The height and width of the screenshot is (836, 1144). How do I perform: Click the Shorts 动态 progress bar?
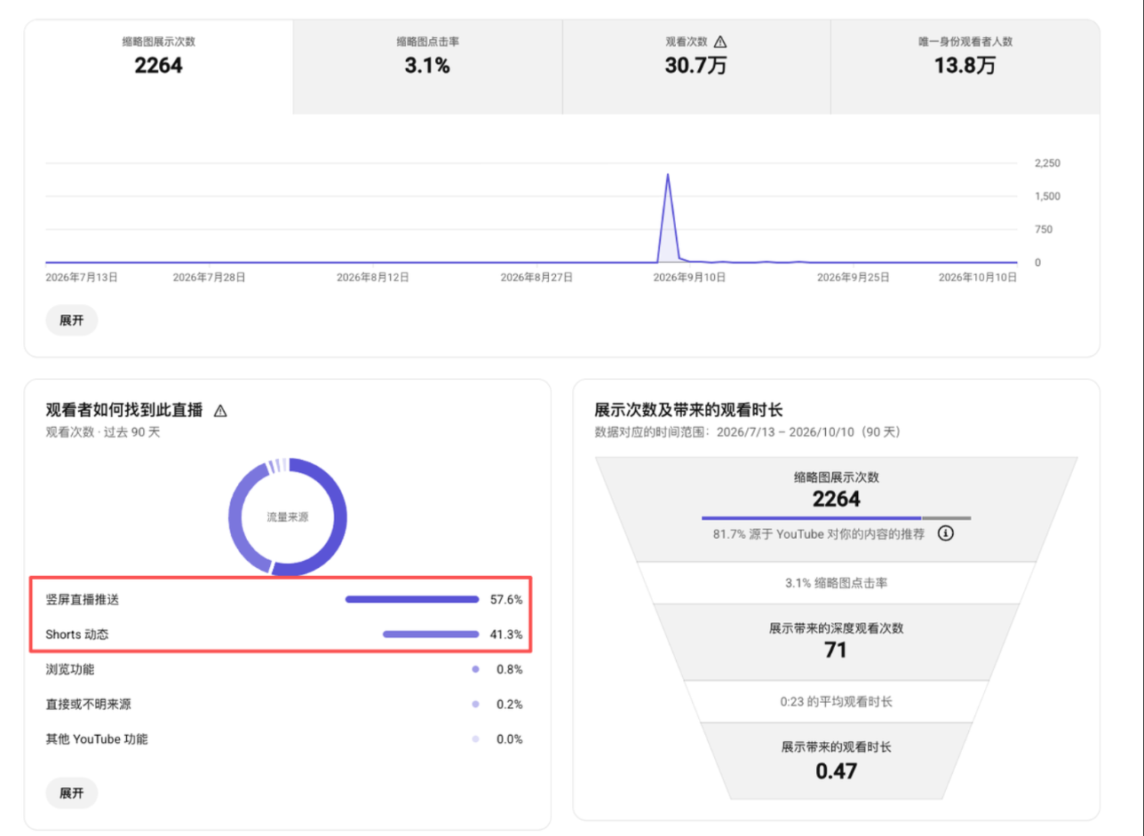click(x=431, y=635)
